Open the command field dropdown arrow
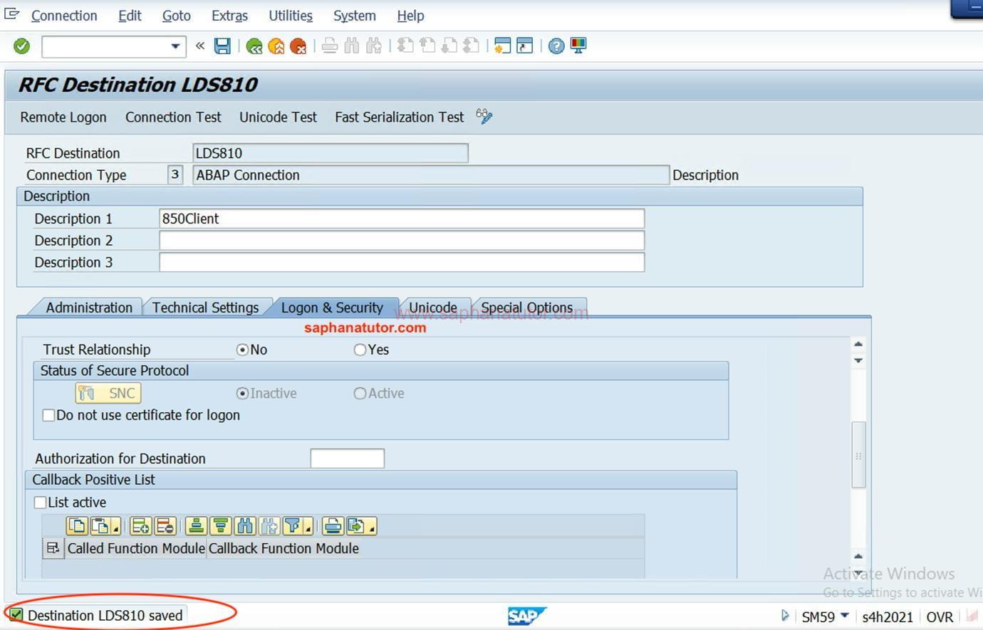 pyautogui.click(x=175, y=47)
